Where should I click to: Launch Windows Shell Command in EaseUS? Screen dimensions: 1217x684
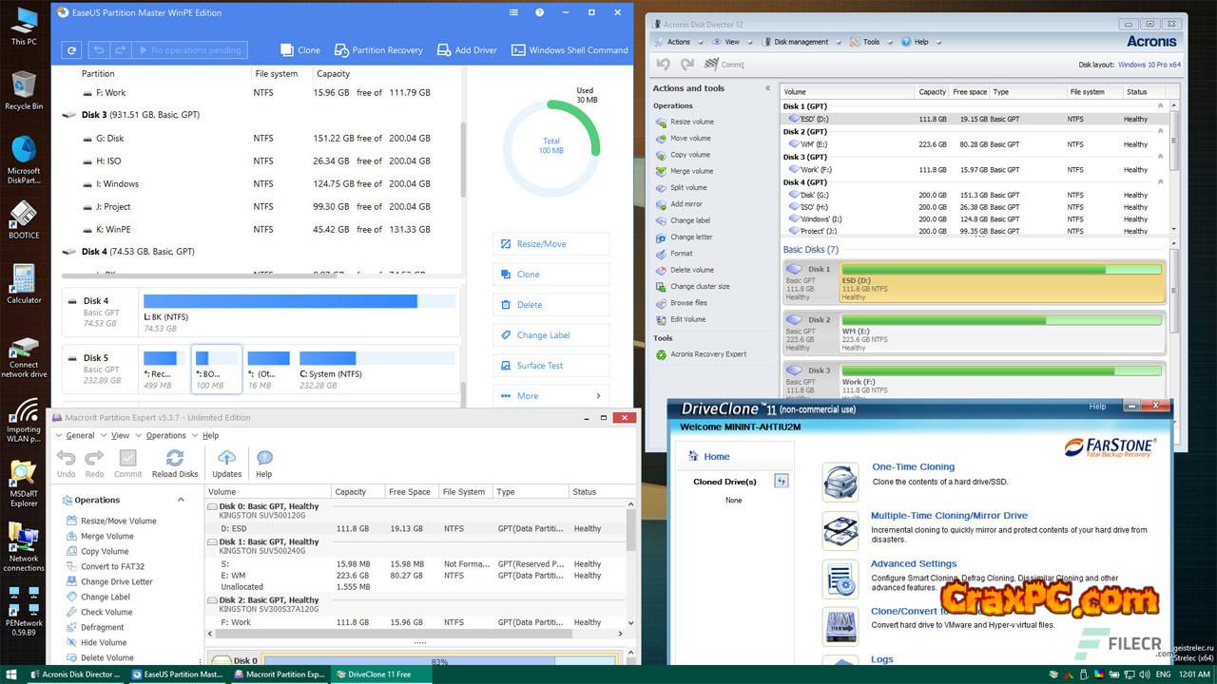pos(570,50)
